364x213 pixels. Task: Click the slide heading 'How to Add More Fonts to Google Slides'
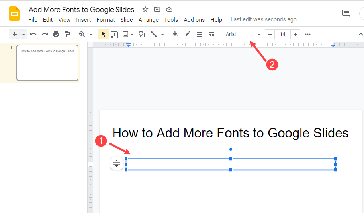coord(231,133)
